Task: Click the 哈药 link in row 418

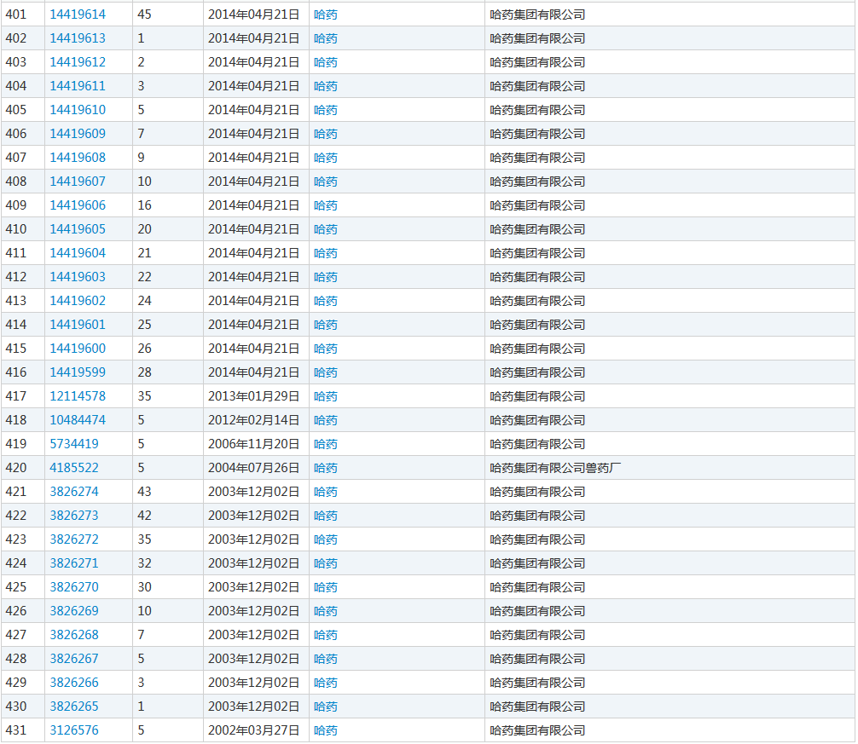Action: coord(326,420)
